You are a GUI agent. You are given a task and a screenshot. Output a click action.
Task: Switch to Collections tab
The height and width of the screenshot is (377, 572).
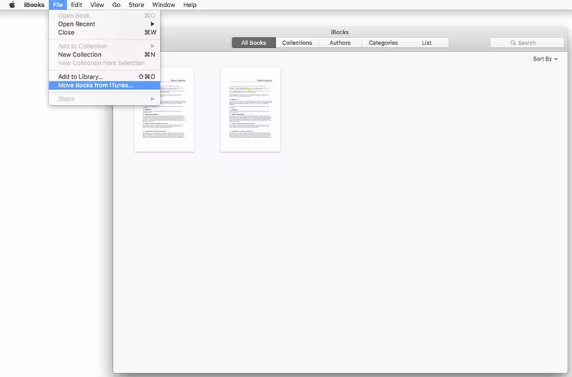coord(297,43)
